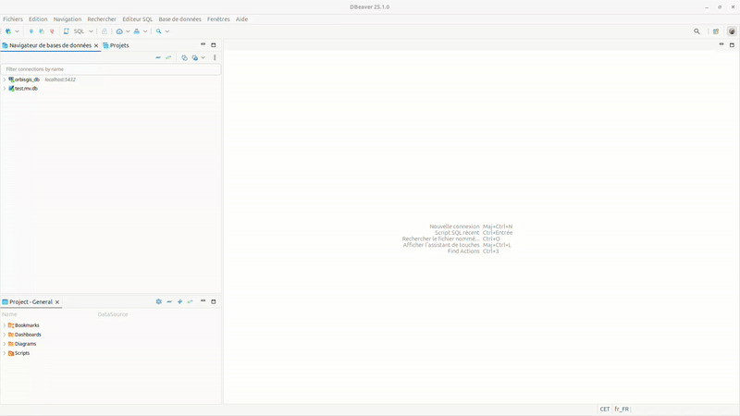Minimize the Project - General panel

[203, 301]
